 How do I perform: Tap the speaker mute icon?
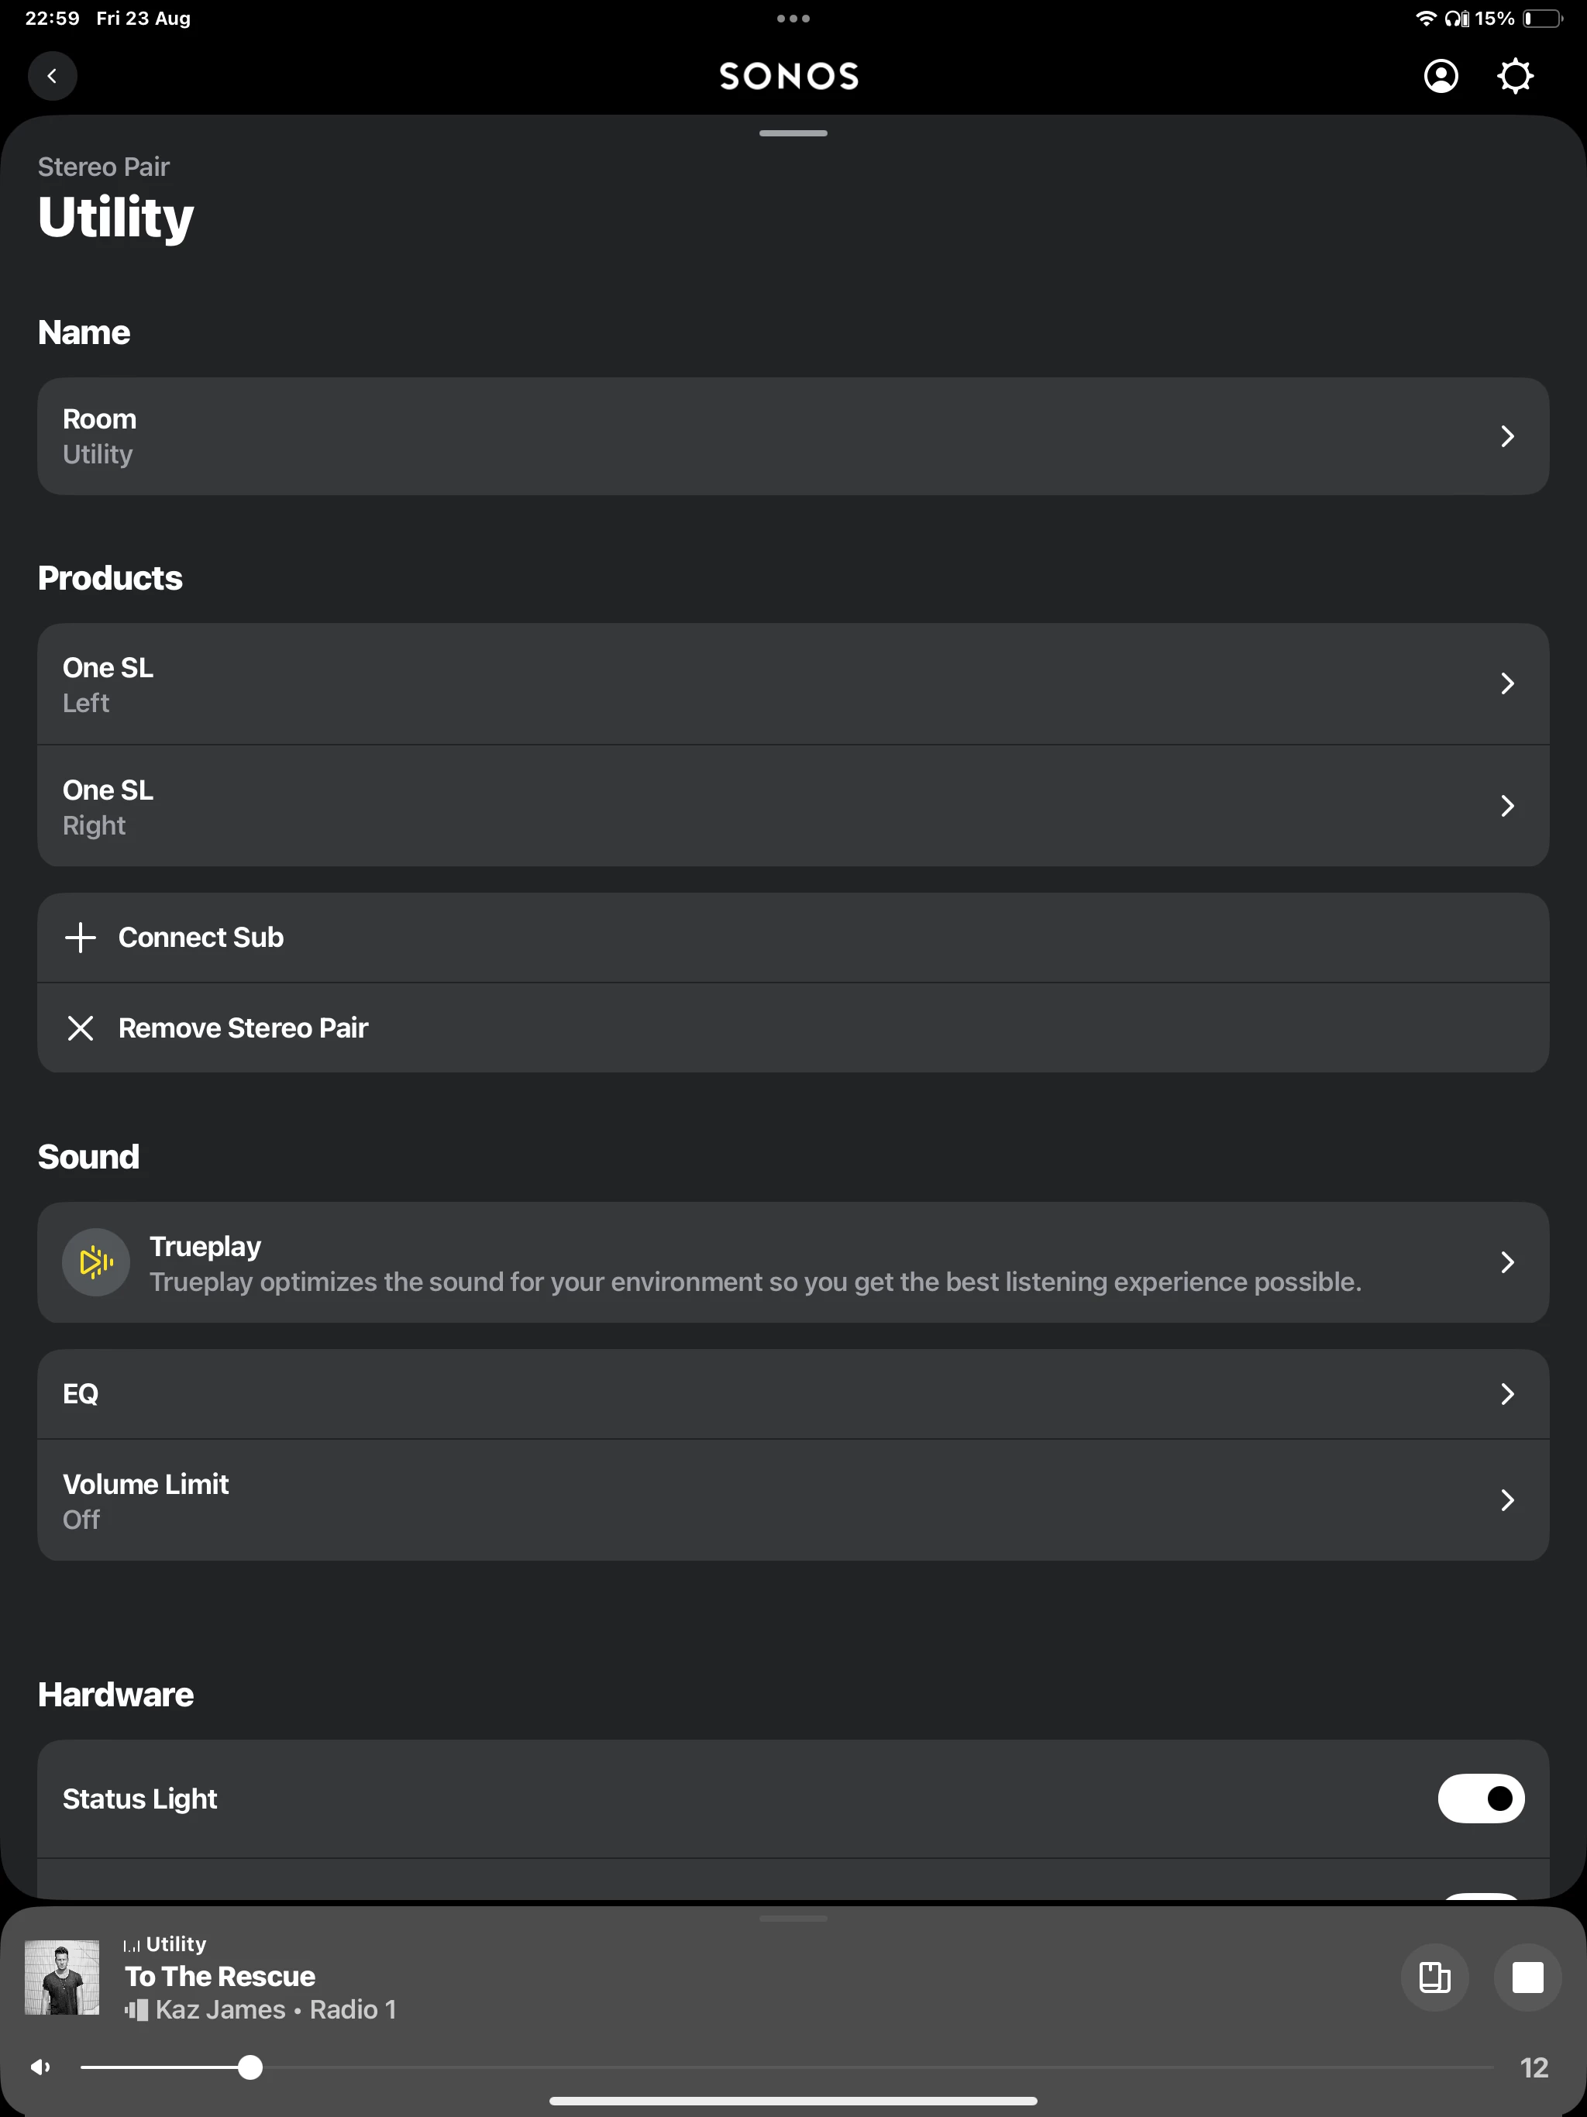click(40, 2067)
